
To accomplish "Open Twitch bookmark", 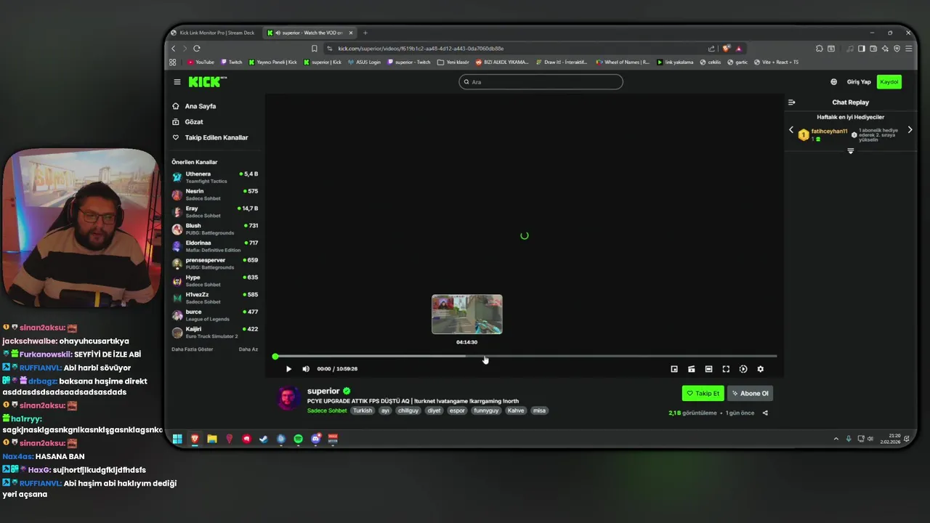I will click(x=232, y=62).
